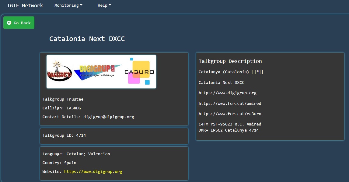The height and width of the screenshot is (182, 349).
Task: Click the EA3URO logo in the banner
Action: click(x=139, y=71)
